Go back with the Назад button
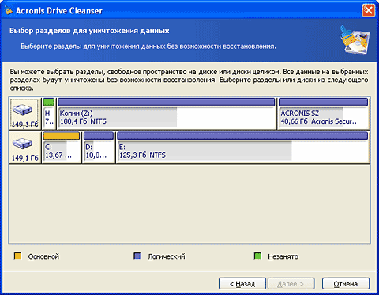379x295 pixels. click(242, 284)
